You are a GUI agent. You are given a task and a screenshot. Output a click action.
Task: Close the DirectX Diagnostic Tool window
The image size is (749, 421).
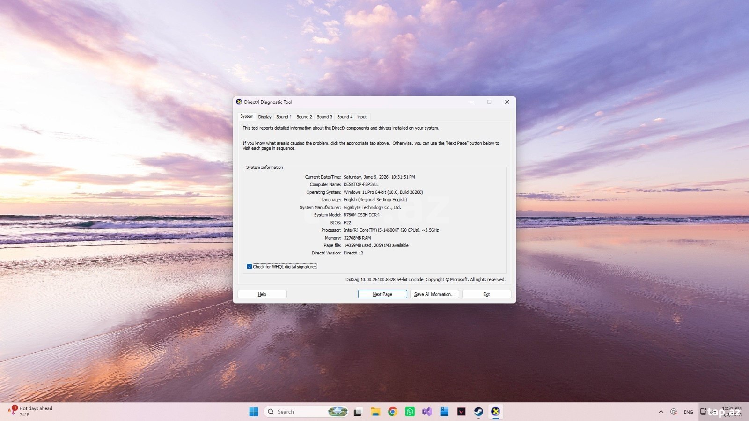pyautogui.click(x=507, y=102)
